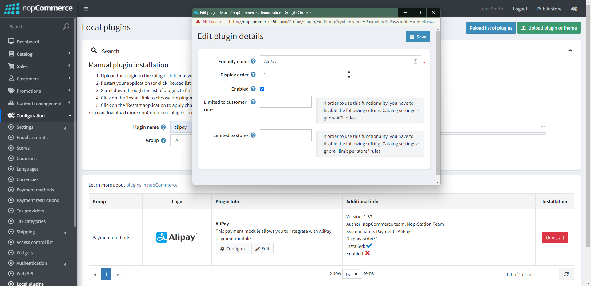The image size is (591, 286).
Task: Click the sidebar search magnifier icon
Action: pyautogui.click(x=66, y=26)
